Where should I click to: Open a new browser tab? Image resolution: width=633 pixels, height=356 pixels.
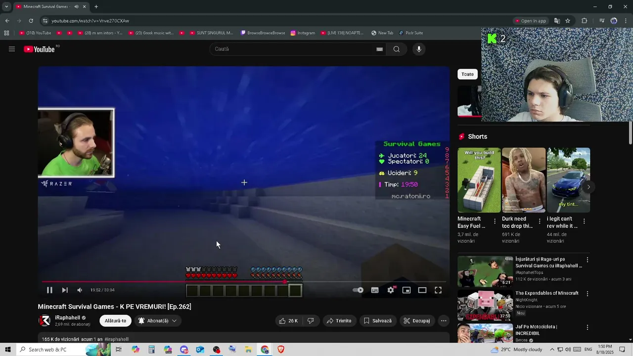(96, 7)
